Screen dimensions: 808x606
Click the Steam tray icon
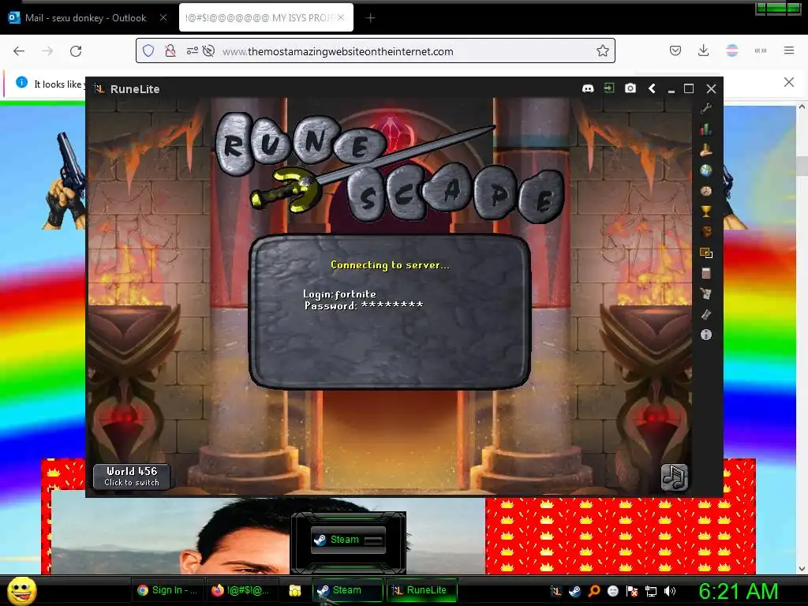574,591
